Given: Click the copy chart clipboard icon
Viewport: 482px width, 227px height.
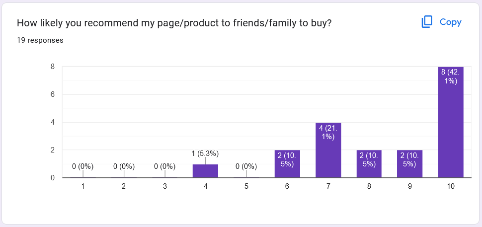Looking at the screenshot, I should coord(427,22).
